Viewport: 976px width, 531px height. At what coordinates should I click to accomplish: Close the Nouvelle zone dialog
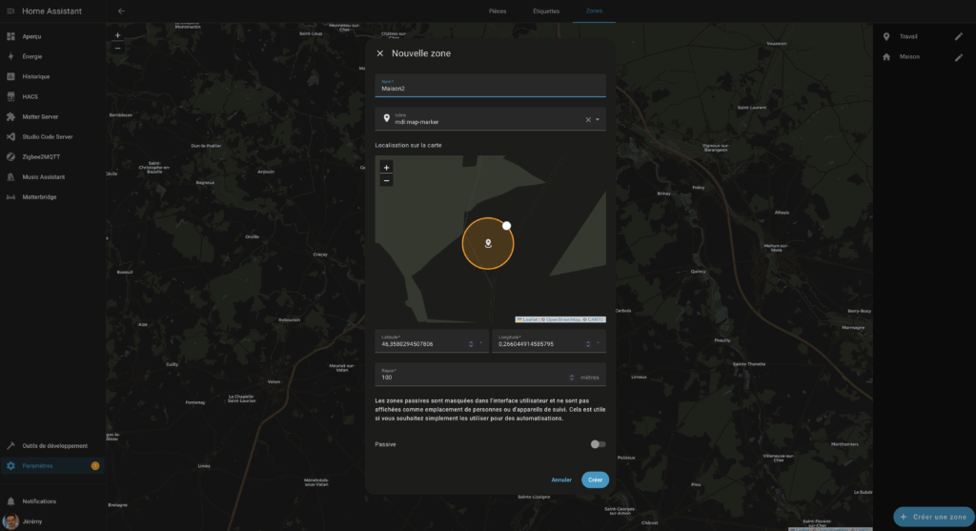tap(380, 53)
